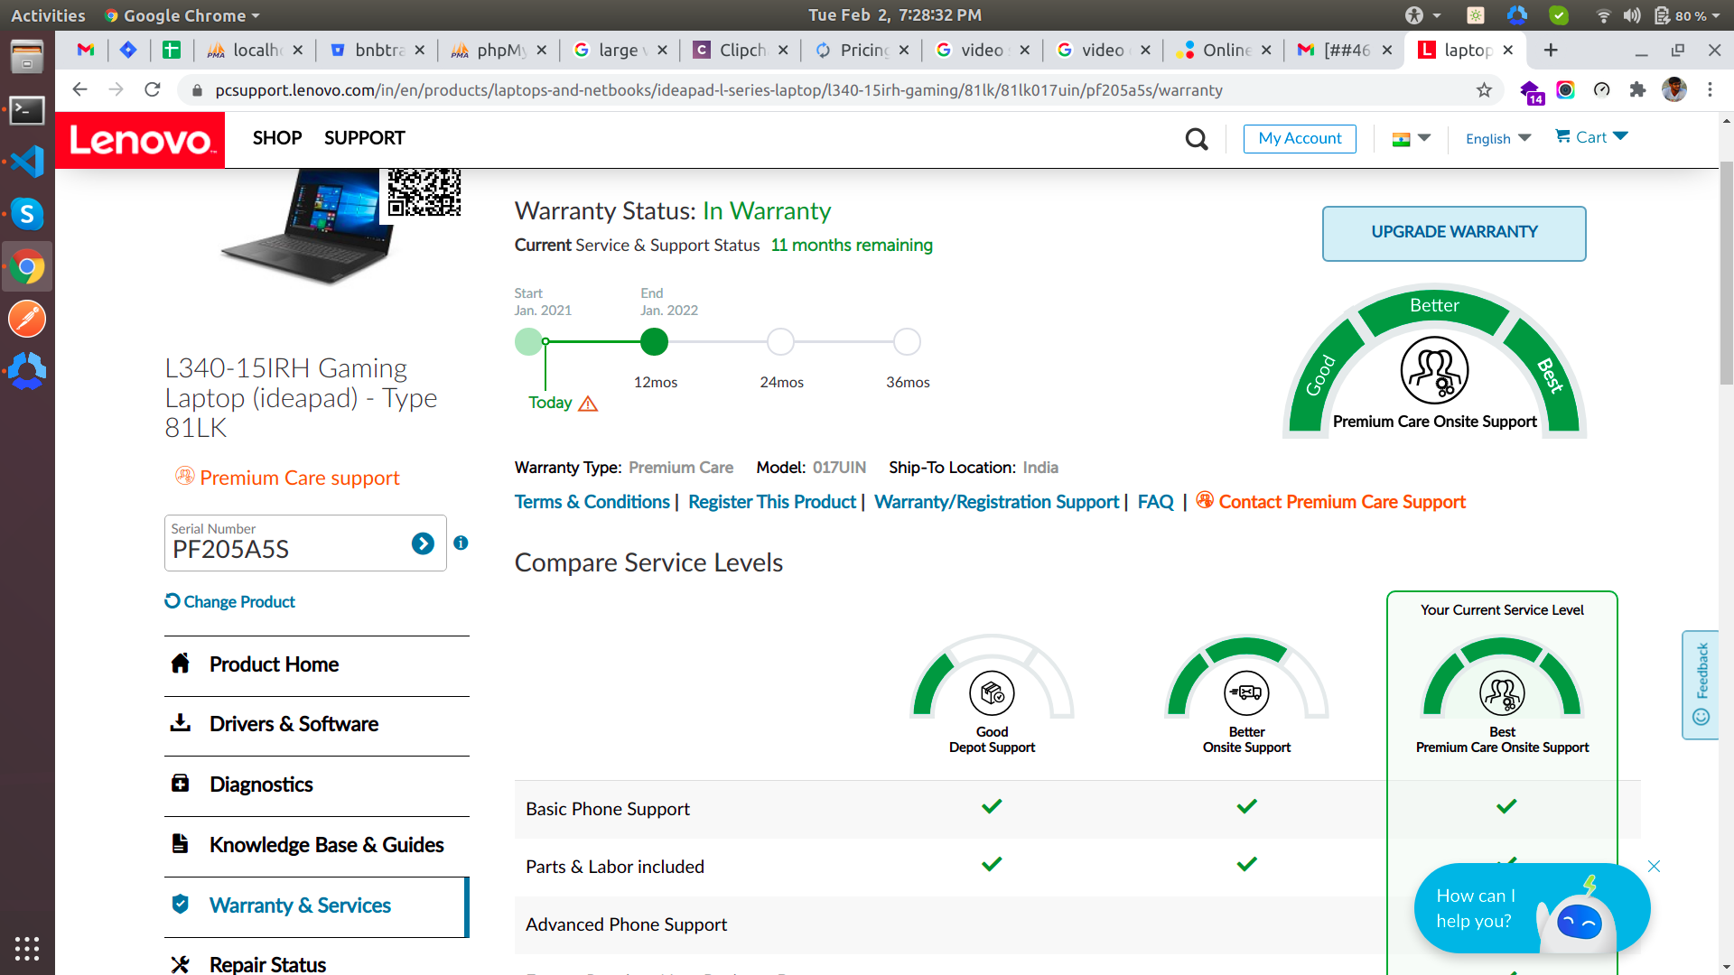This screenshot has width=1734, height=975.
Task: Click the Chrome profile avatar
Action: 1674,90
